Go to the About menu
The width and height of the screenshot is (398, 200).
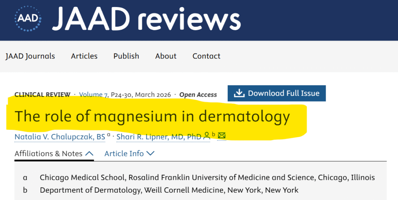(x=166, y=56)
